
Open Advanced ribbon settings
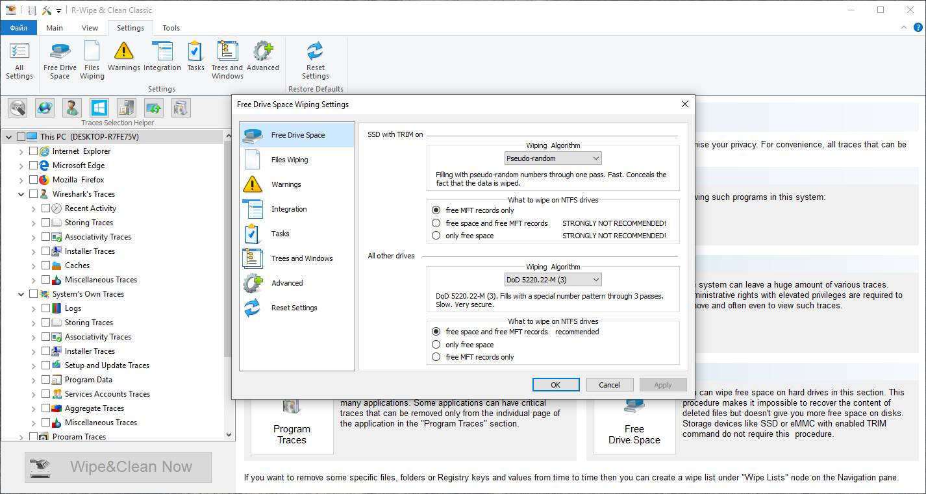tap(263, 56)
